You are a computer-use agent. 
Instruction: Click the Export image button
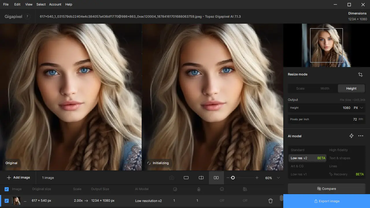pos(327,201)
